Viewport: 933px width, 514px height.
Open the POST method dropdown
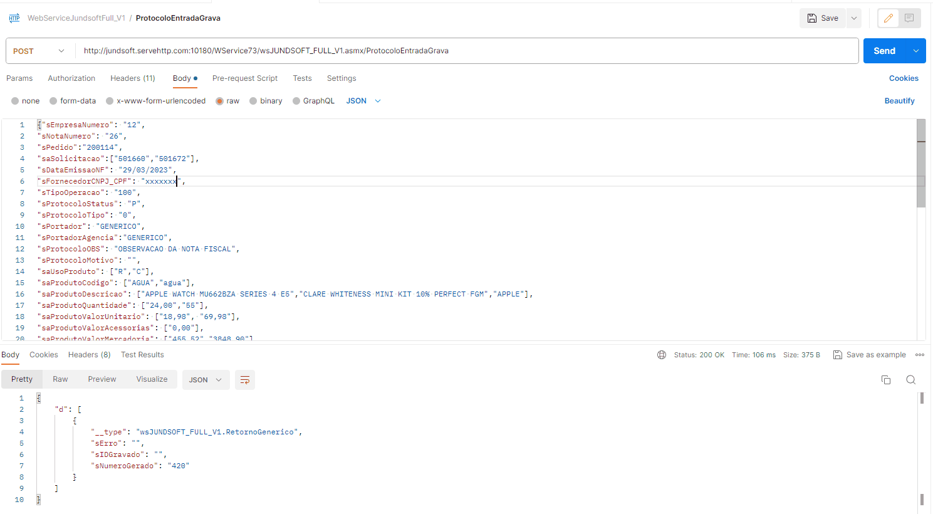(39, 51)
